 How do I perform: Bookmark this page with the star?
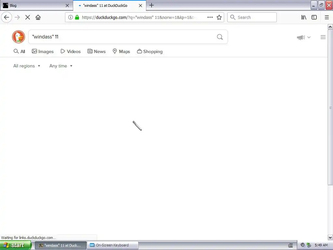tap(219, 17)
